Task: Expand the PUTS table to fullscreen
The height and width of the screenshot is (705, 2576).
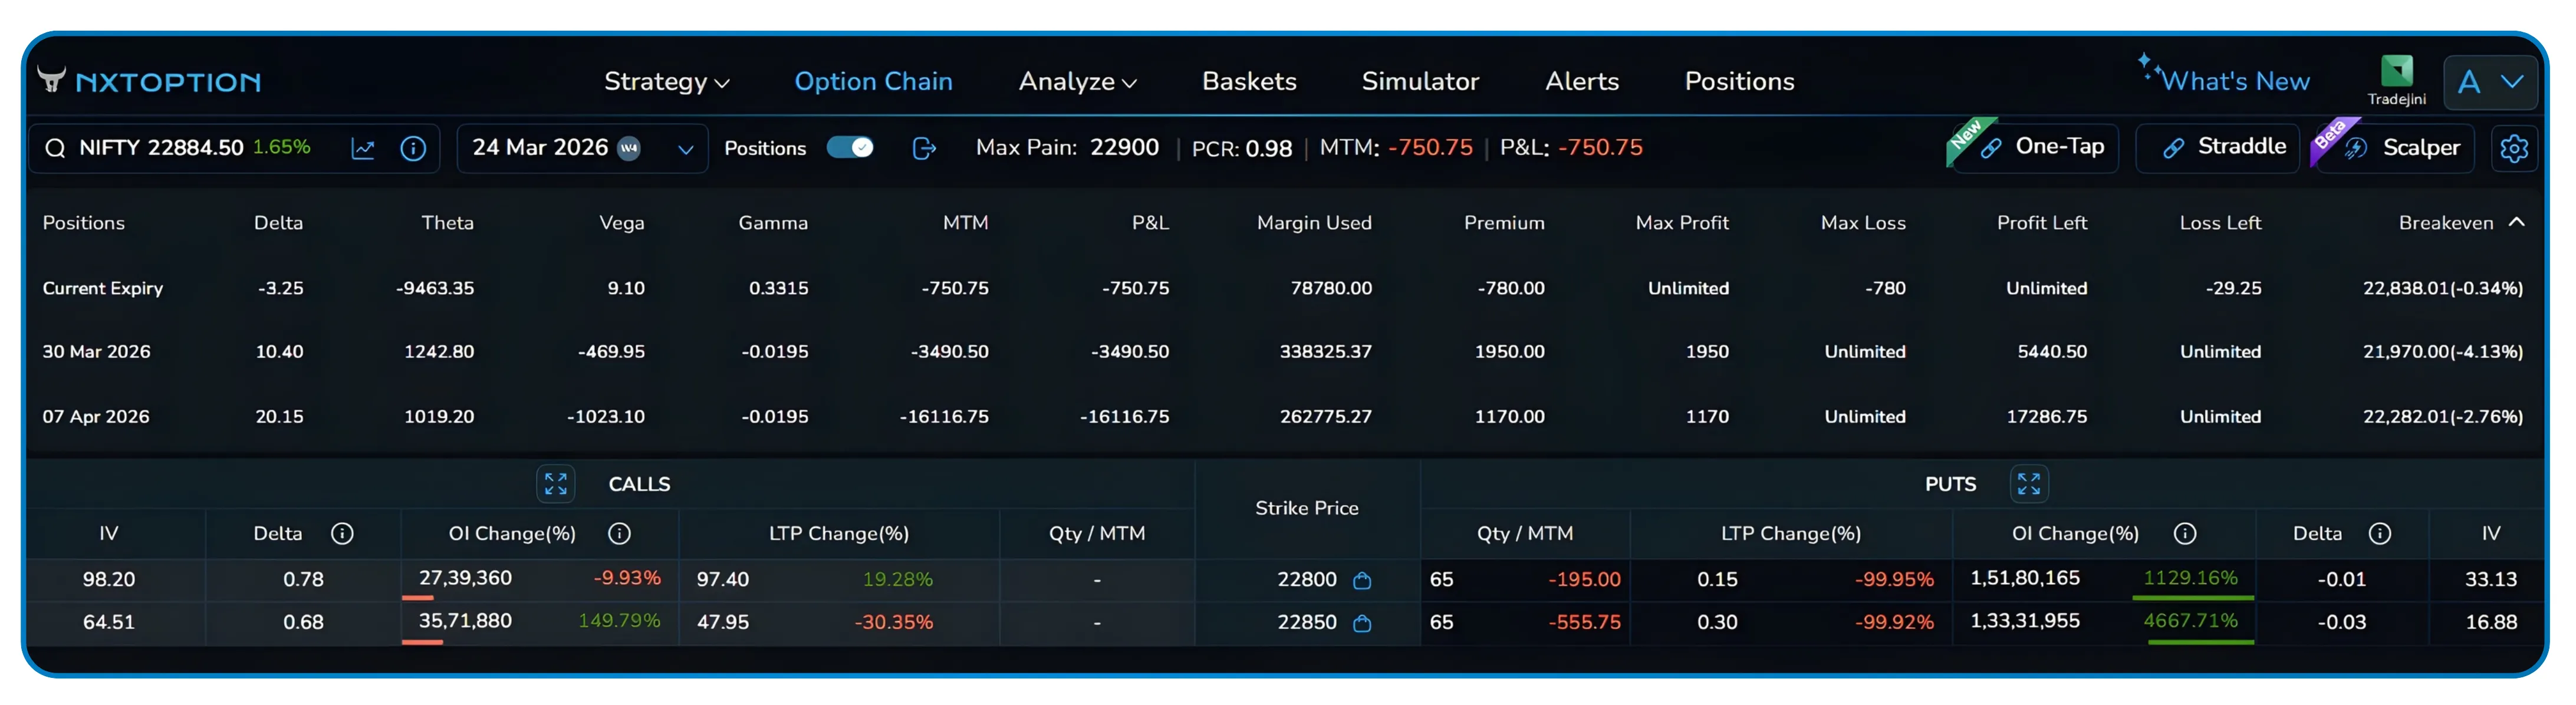Action: (2029, 484)
